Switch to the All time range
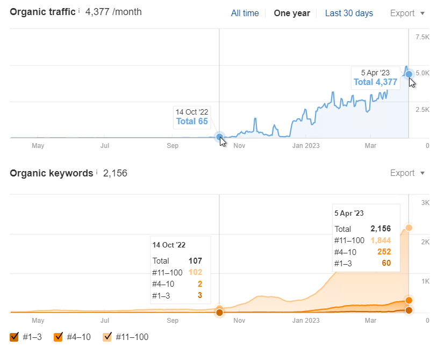The width and height of the screenshot is (437, 347). (245, 13)
